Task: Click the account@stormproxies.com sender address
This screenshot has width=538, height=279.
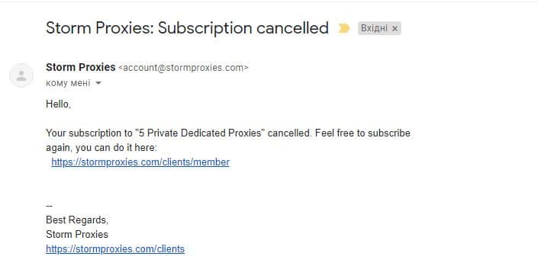Action: pyautogui.click(x=183, y=68)
